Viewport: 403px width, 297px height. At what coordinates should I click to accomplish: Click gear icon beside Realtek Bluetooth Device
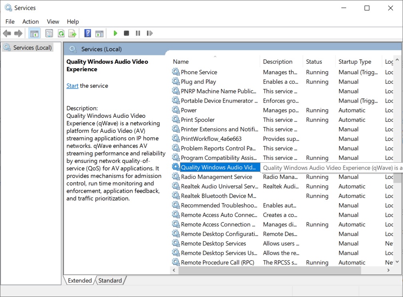(x=176, y=196)
